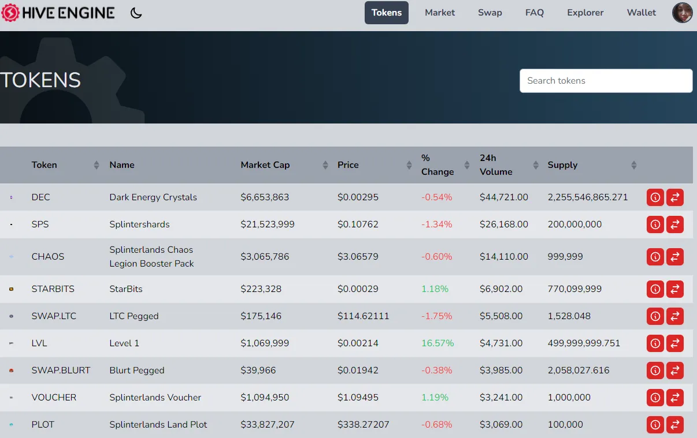Open the user profile avatar
The width and height of the screenshot is (697, 438).
tap(683, 13)
